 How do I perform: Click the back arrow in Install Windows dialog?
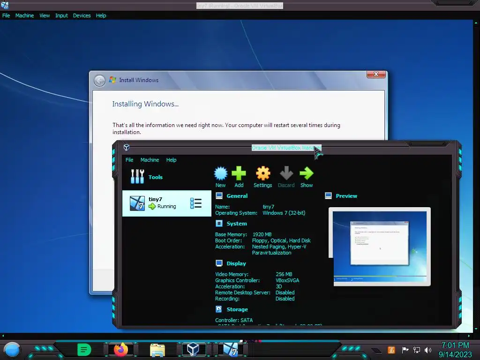pos(99,81)
